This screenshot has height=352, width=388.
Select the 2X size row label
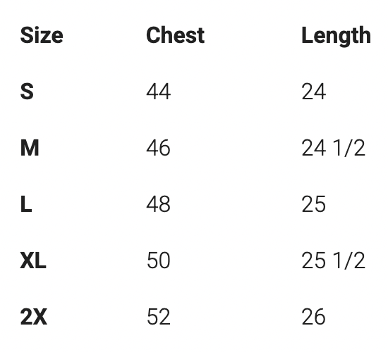[x=34, y=317]
